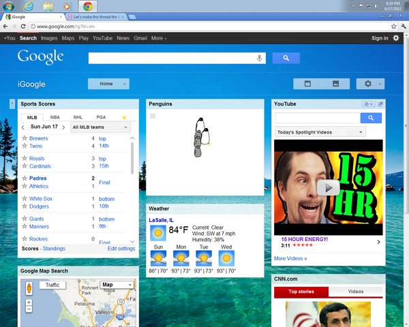Open Internet Explorer from the taskbar

click(x=29, y=6)
